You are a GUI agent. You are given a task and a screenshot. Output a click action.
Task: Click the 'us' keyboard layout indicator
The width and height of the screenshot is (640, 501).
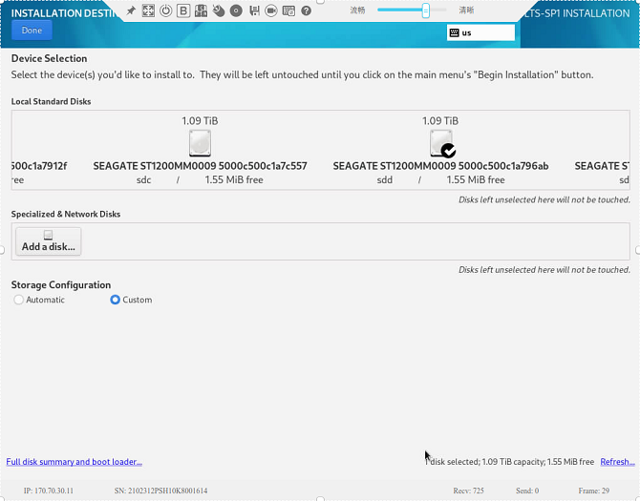480,32
